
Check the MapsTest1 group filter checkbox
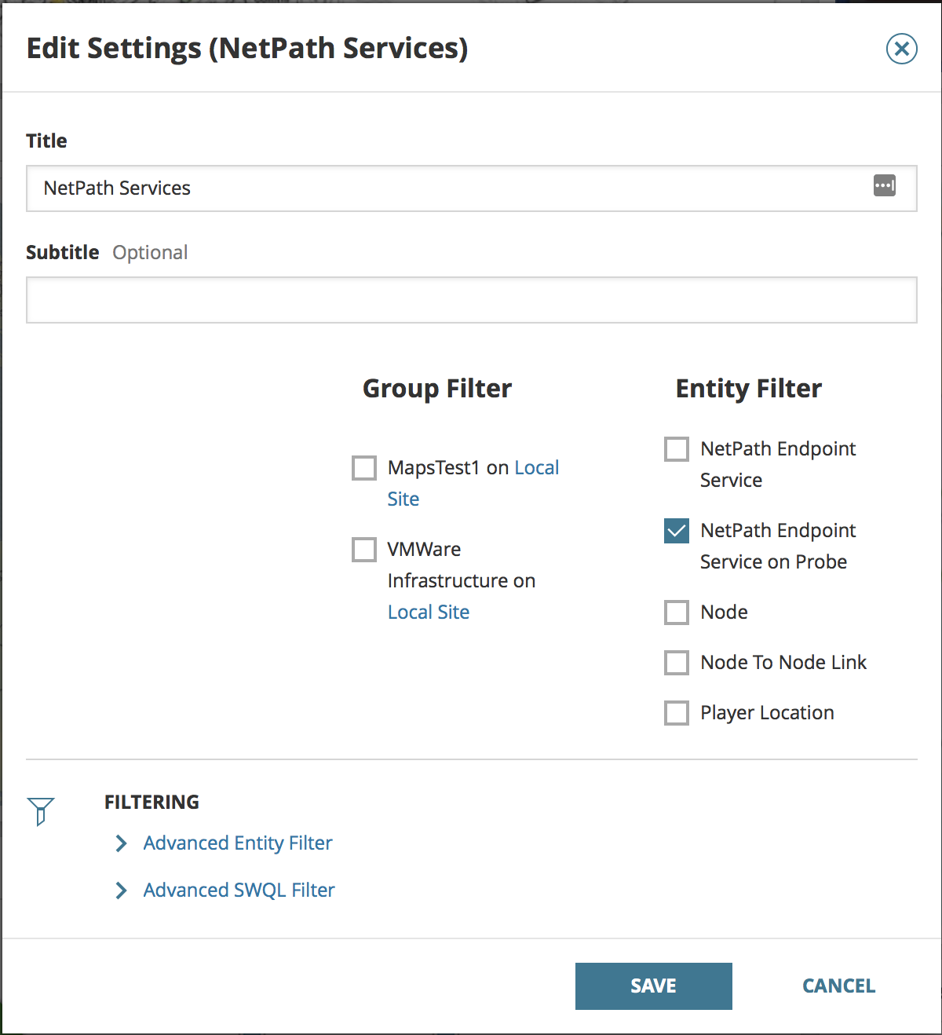(364, 468)
